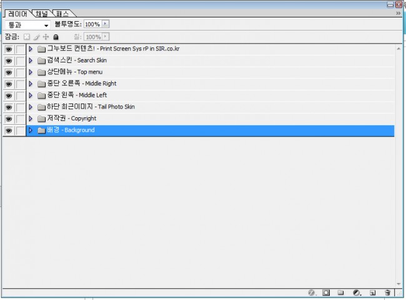
Task: Toggle link box for Search Skin group
Action: pyautogui.click(x=20, y=60)
